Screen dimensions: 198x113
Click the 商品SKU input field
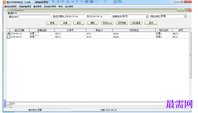pyautogui.click(x=34, y=17)
